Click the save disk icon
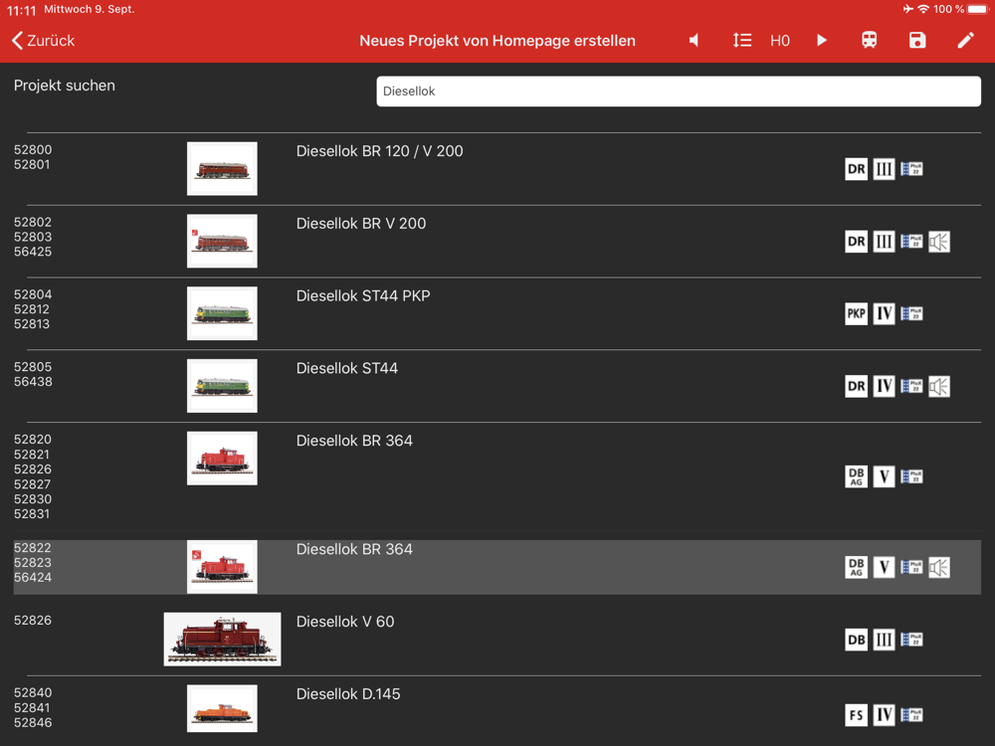The image size is (995, 746). point(917,41)
